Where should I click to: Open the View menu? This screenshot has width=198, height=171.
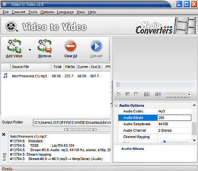tap(81, 12)
